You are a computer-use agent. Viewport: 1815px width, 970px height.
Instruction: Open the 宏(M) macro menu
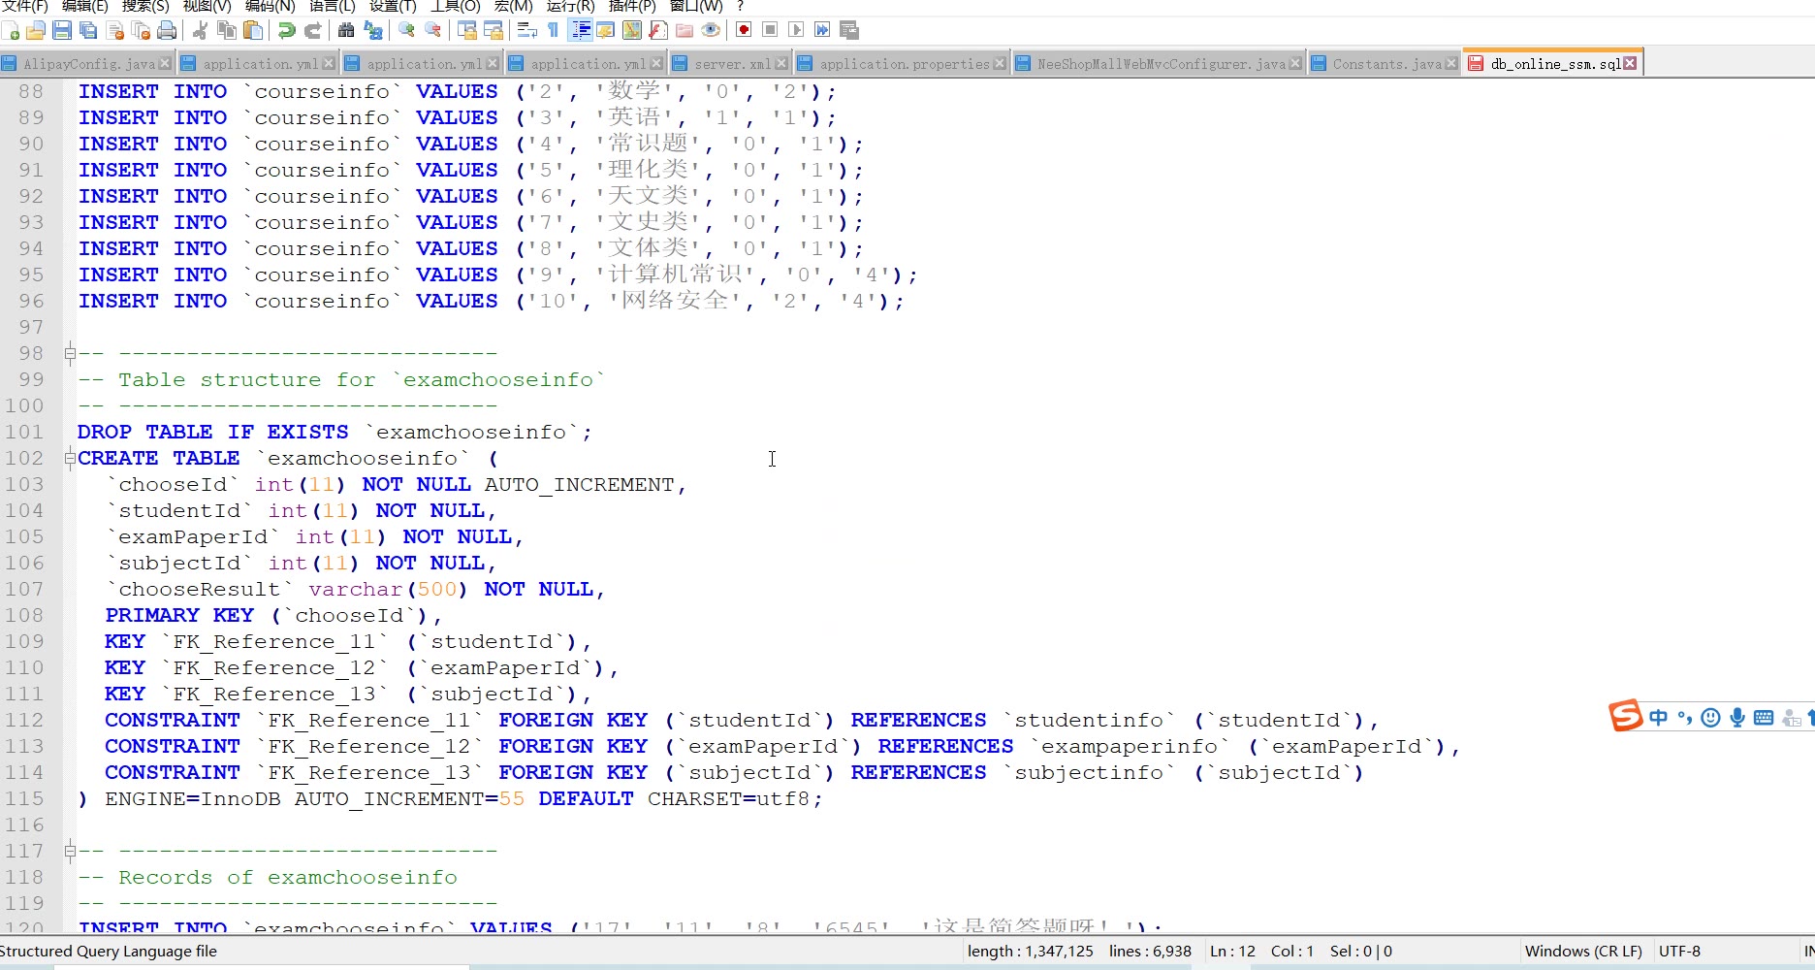coord(513,6)
